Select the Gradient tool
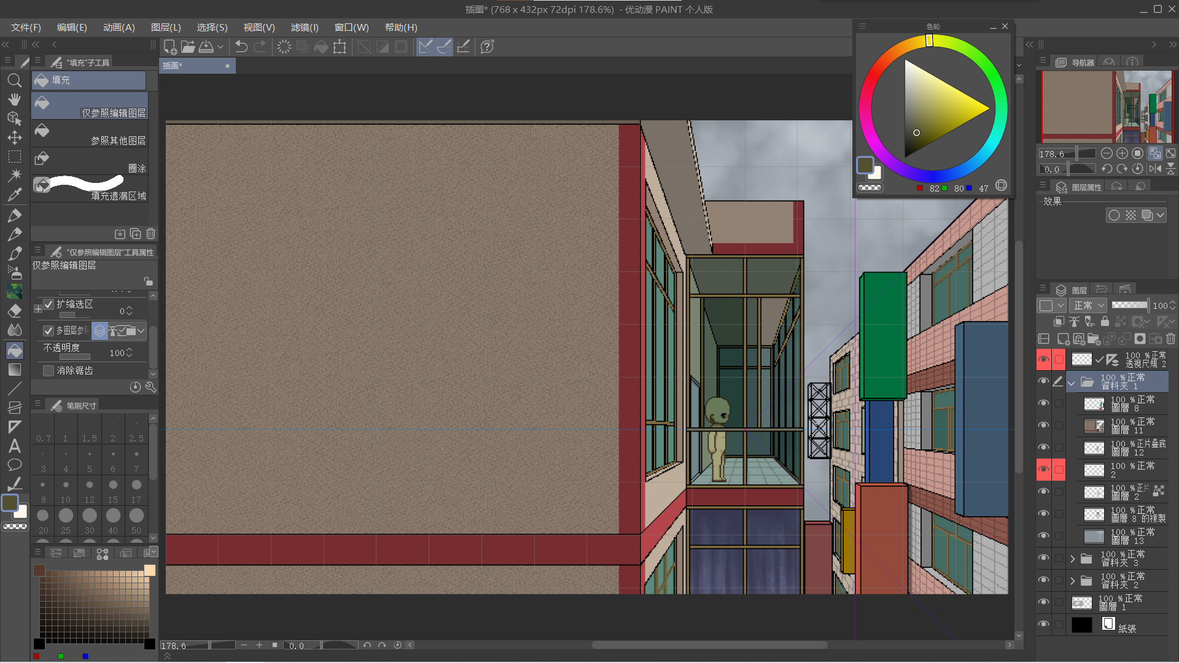Image resolution: width=1179 pixels, height=663 pixels. (x=15, y=369)
